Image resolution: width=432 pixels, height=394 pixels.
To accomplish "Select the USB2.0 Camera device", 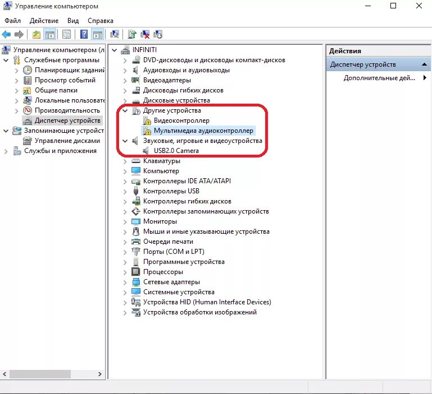I will point(176,151).
